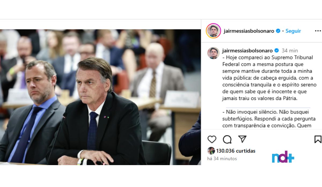Click the verified badge in the post header
This screenshot has height=187, width=322.
coord(278,31)
